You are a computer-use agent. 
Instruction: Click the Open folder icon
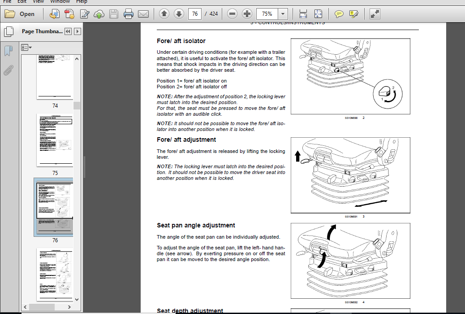(x=9, y=14)
